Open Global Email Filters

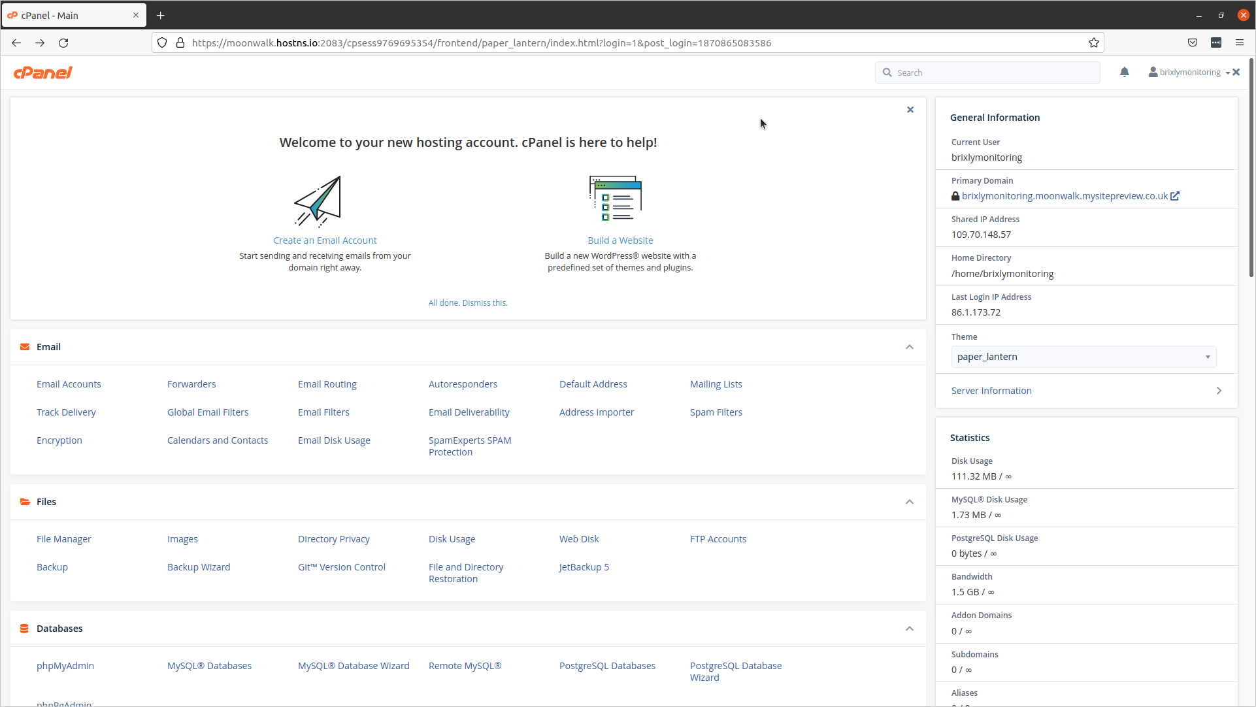pyautogui.click(x=208, y=412)
